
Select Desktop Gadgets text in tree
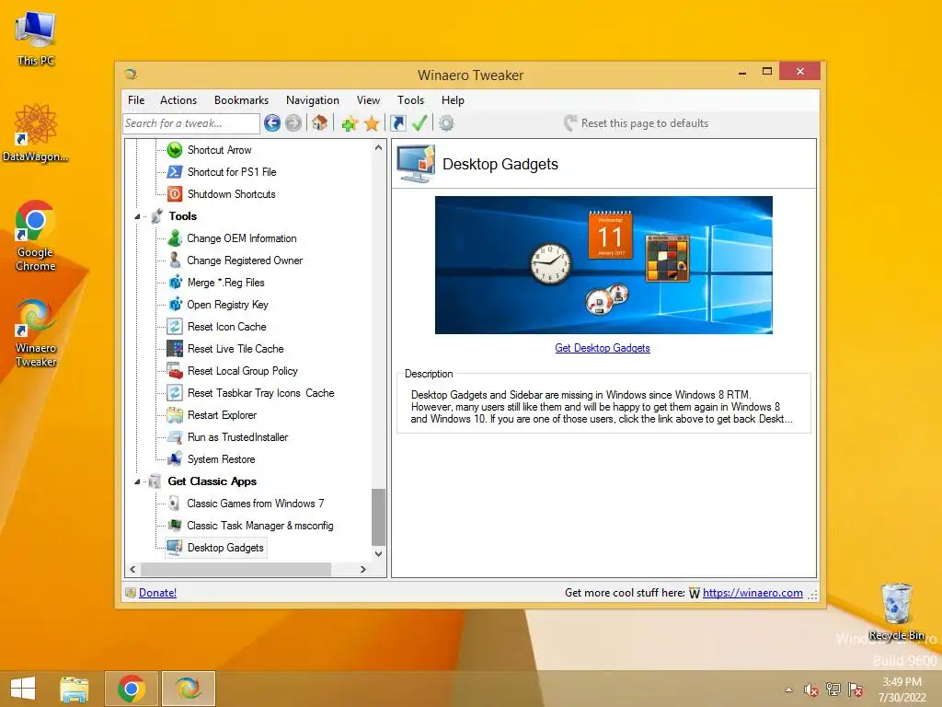pyautogui.click(x=225, y=548)
